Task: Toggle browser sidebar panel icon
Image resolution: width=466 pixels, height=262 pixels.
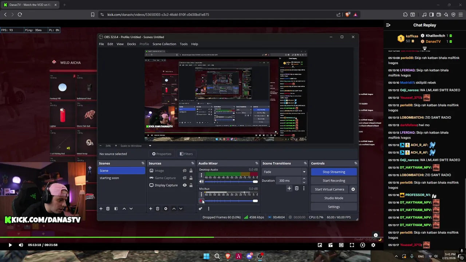Action: pos(431,15)
